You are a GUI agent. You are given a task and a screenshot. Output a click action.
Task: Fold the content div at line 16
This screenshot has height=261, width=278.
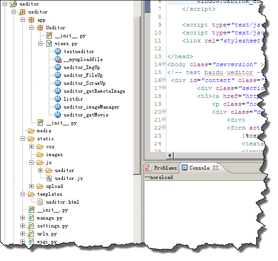click(x=163, y=79)
